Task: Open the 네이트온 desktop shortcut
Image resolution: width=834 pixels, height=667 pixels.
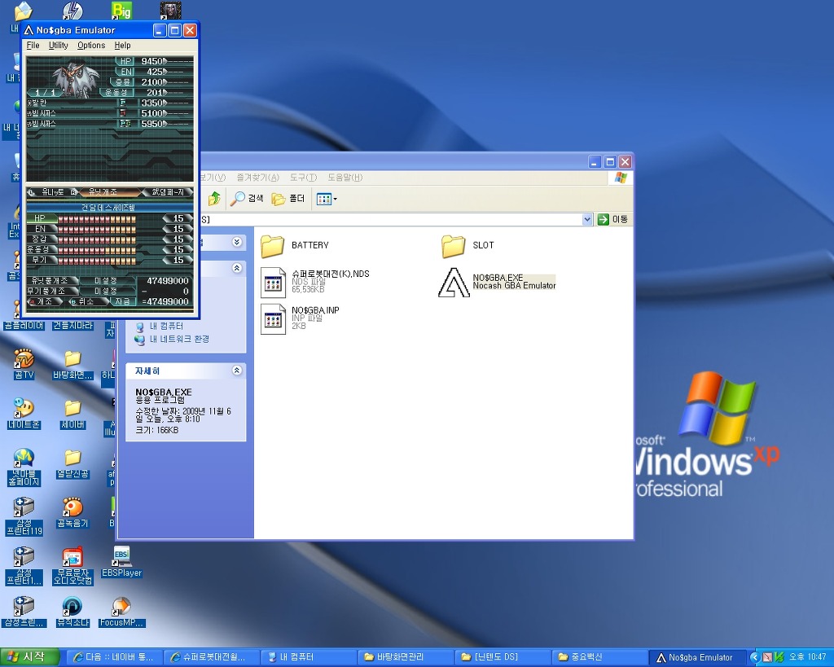Action: (x=24, y=414)
